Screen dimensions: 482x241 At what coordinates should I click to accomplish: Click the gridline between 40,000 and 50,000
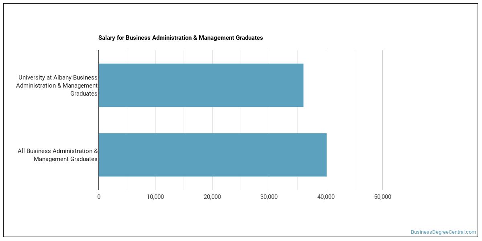coord(354,120)
